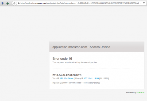Go back with the back arrow button
Image resolution: width=147 pixels, height=101 pixels.
coord(14,3)
